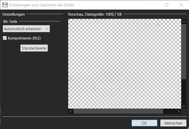Click the horizontal scrollbar track right of thumb
Image resolution: width=189 pixels, height=129 pixels.
169,111
